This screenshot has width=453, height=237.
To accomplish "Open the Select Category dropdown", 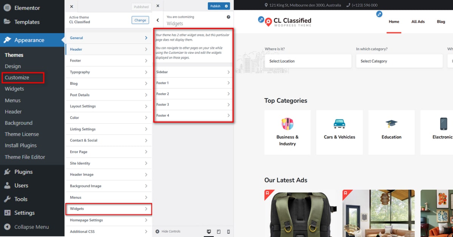I will tap(399, 61).
